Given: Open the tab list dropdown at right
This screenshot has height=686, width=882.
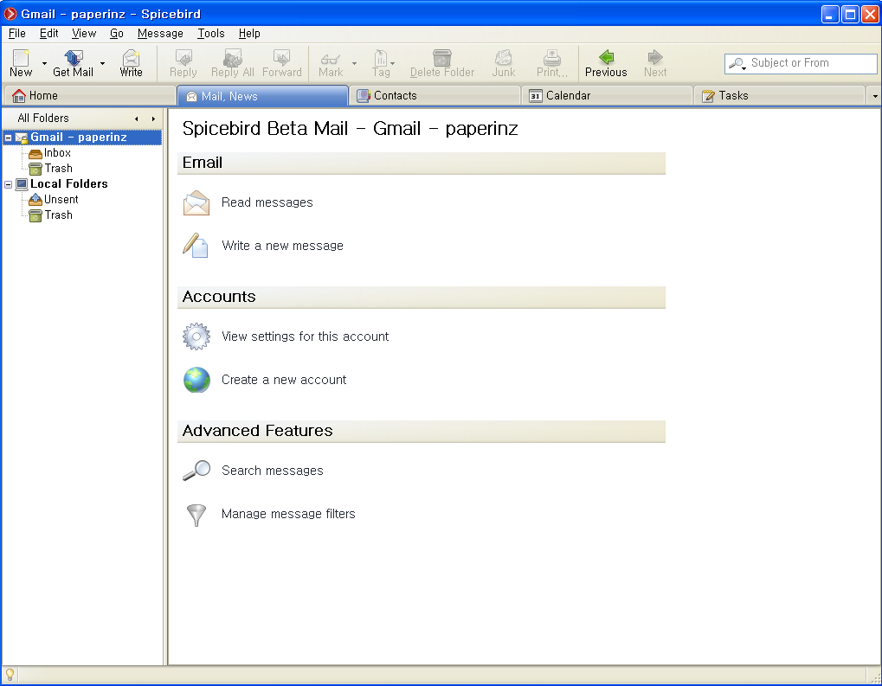Looking at the screenshot, I should (875, 96).
